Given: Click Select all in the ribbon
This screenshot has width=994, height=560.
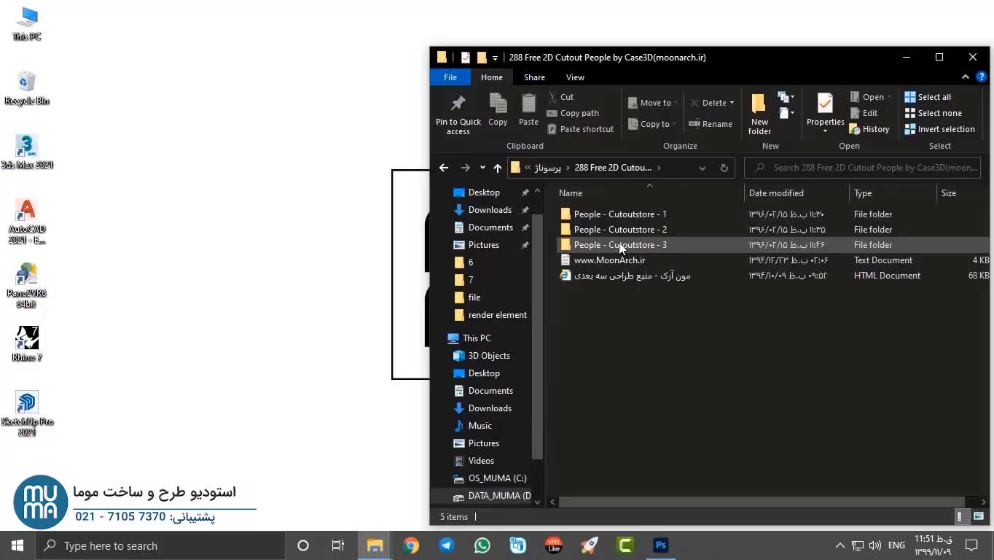Looking at the screenshot, I should point(928,97).
